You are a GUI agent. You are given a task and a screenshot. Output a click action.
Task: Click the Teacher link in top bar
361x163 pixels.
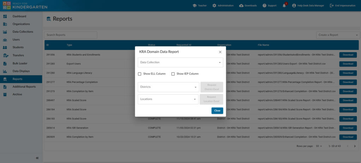coord(202,6)
